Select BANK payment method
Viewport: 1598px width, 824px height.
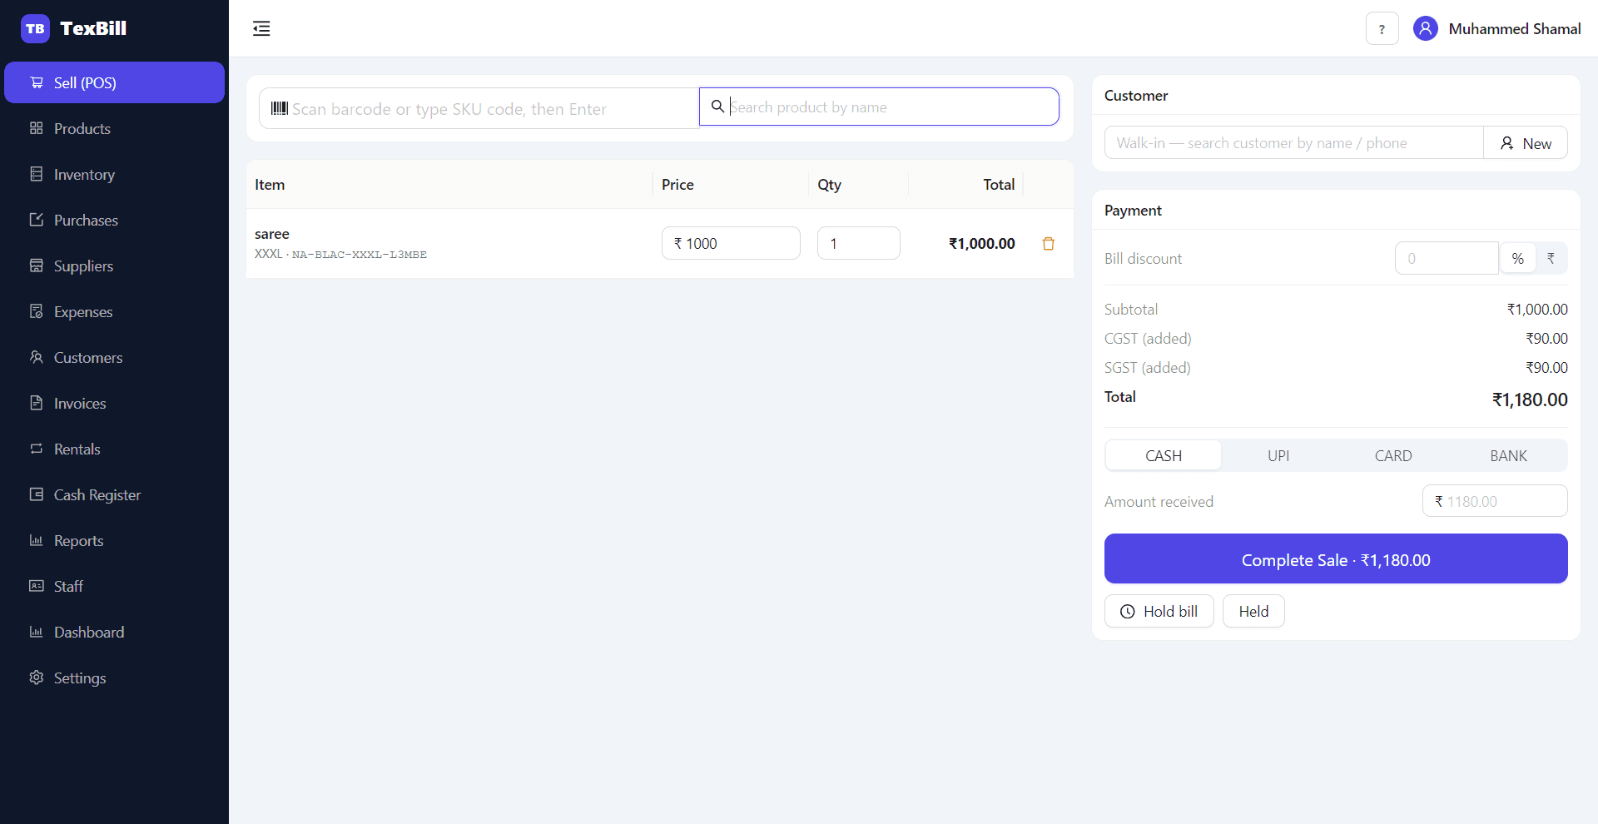(1508, 456)
